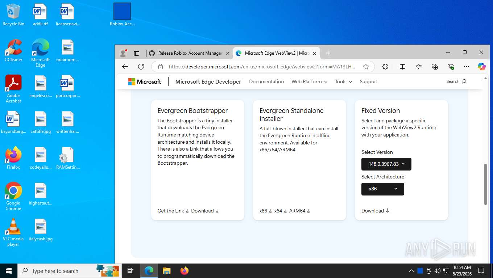The height and width of the screenshot is (278, 493).
Task: Select Microsoft Edge desktop shortcut
Action: point(40,53)
